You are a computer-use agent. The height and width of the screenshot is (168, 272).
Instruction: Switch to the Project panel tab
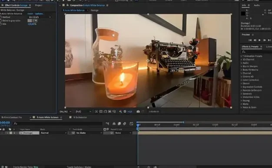39,5
